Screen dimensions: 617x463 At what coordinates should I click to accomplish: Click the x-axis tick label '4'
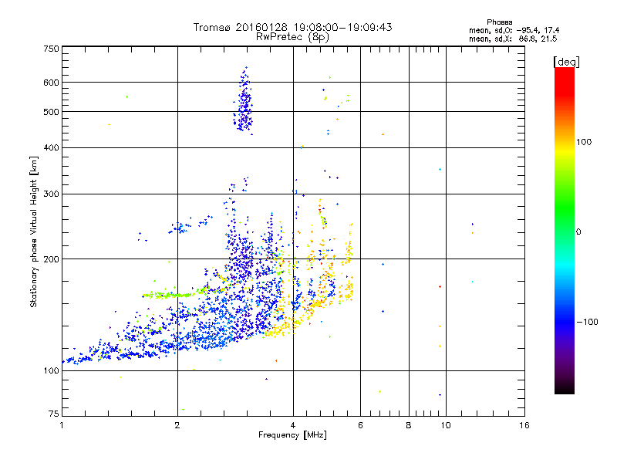coord(293,425)
